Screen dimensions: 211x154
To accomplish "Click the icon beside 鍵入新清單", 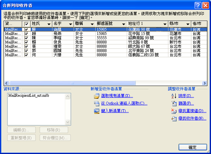I will click(x=97, y=111).
